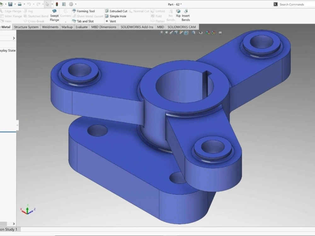
Task: Click Zoom to Fit in the view toolbar
Action: pos(161,32)
